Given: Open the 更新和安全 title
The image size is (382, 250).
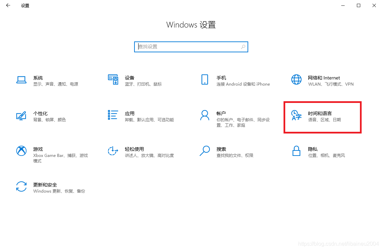Looking at the screenshot, I should pyautogui.click(x=45, y=185).
